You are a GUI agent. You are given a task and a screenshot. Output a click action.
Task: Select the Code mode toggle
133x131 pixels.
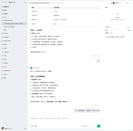tap(10, 2)
